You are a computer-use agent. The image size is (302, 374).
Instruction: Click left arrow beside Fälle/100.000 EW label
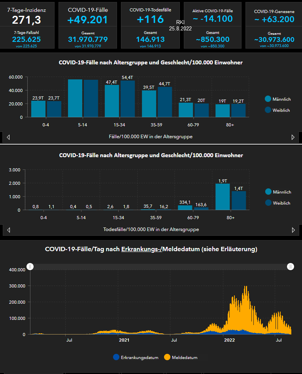click(9, 137)
